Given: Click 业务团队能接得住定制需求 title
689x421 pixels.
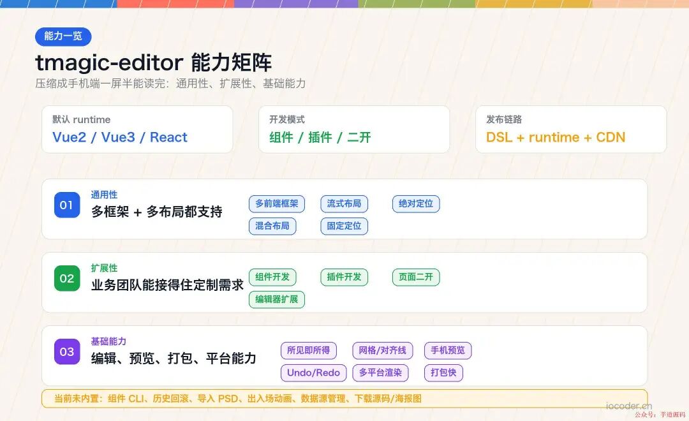Looking at the screenshot, I should [167, 285].
